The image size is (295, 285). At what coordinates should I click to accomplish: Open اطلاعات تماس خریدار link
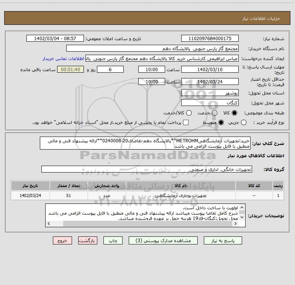click(x=63, y=59)
